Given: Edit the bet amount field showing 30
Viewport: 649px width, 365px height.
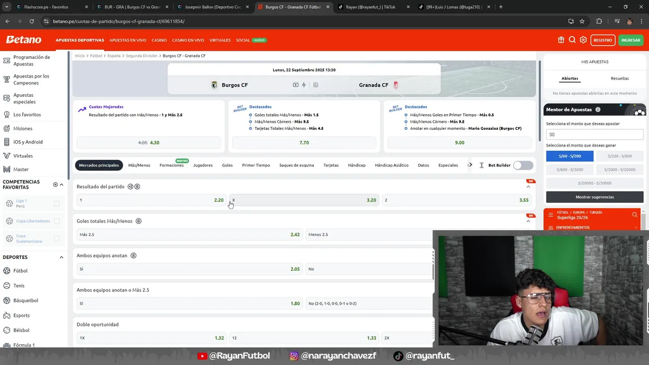Looking at the screenshot, I should [x=595, y=134].
